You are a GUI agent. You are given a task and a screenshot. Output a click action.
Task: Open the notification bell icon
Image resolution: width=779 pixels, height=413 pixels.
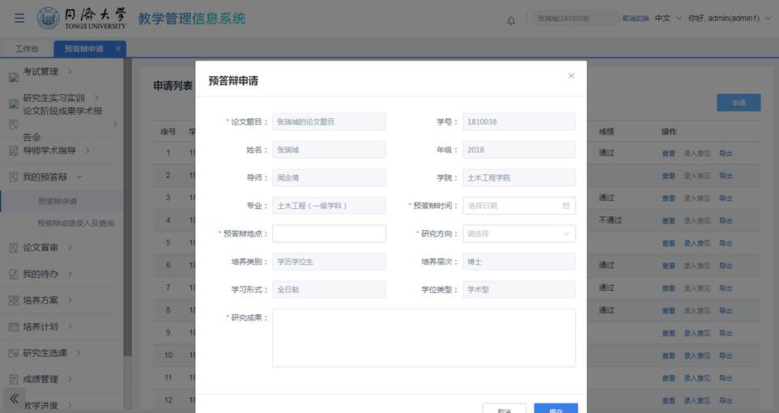511,20
